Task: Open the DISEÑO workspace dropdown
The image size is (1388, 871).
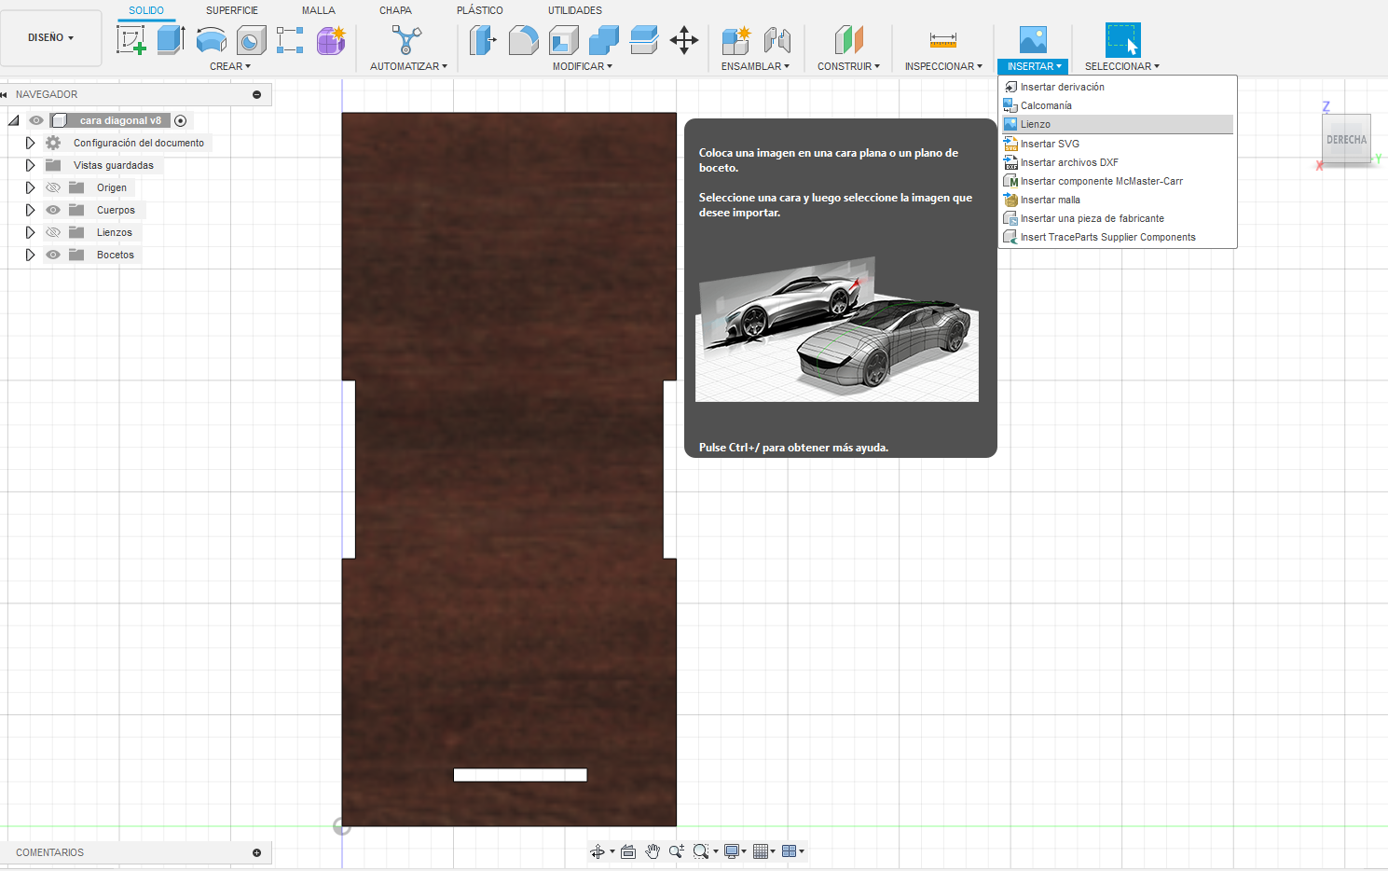Action: (50, 38)
